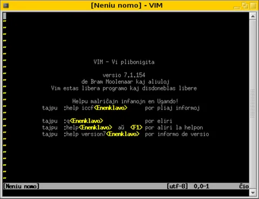Click the scrollbar down arrow

[253, 193]
